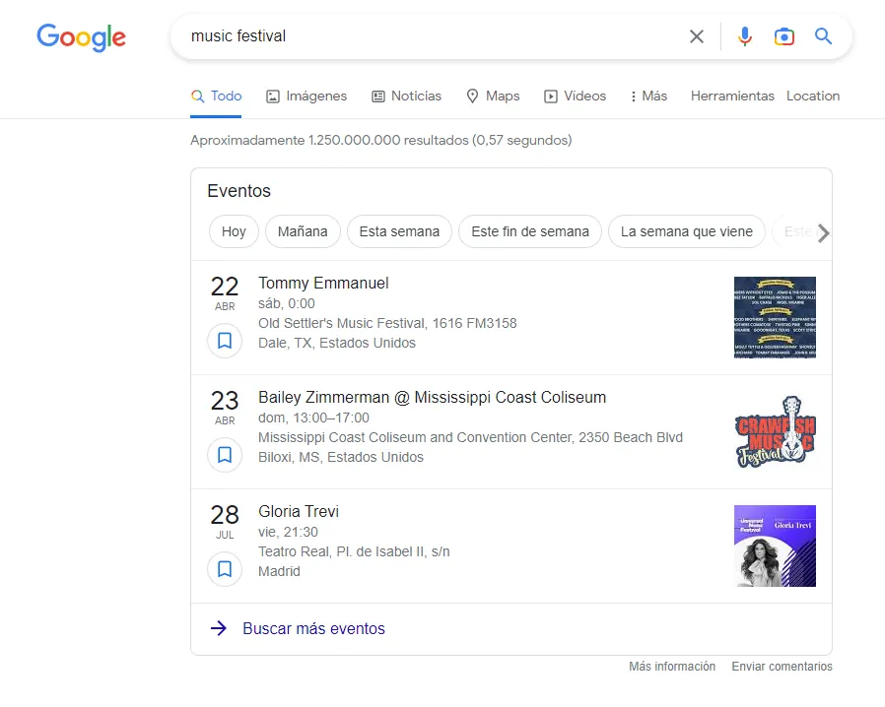Filter events by Mañana
The width and height of the screenshot is (885, 707).
point(303,231)
